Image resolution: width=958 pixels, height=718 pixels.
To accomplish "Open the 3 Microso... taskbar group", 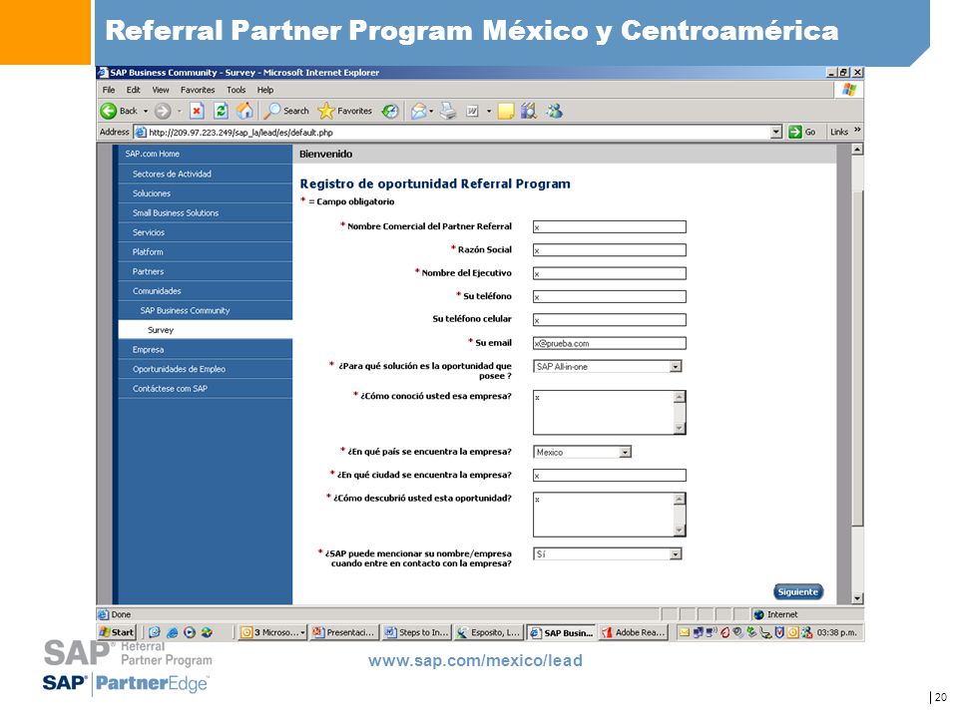I will pyautogui.click(x=271, y=632).
